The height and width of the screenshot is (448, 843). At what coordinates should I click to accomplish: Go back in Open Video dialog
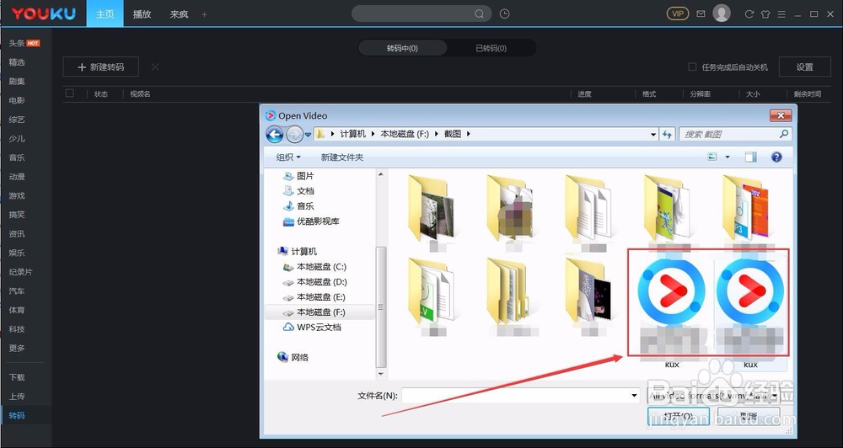coord(275,134)
